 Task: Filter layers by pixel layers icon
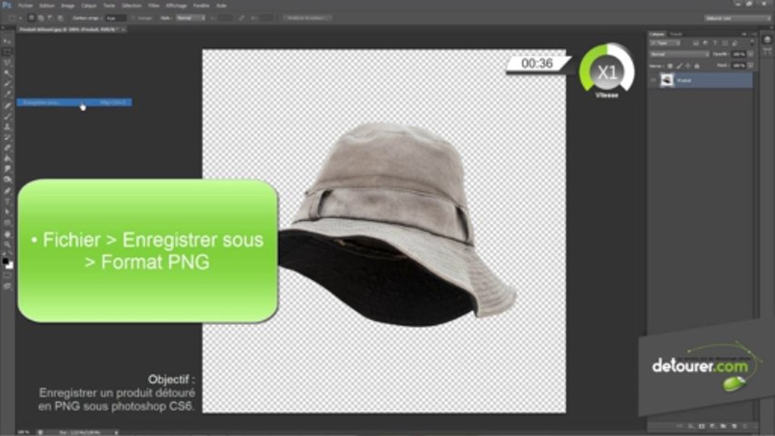(696, 43)
